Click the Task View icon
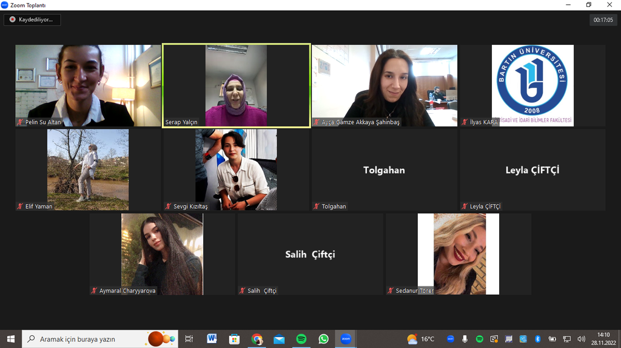 [x=189, y=339]
